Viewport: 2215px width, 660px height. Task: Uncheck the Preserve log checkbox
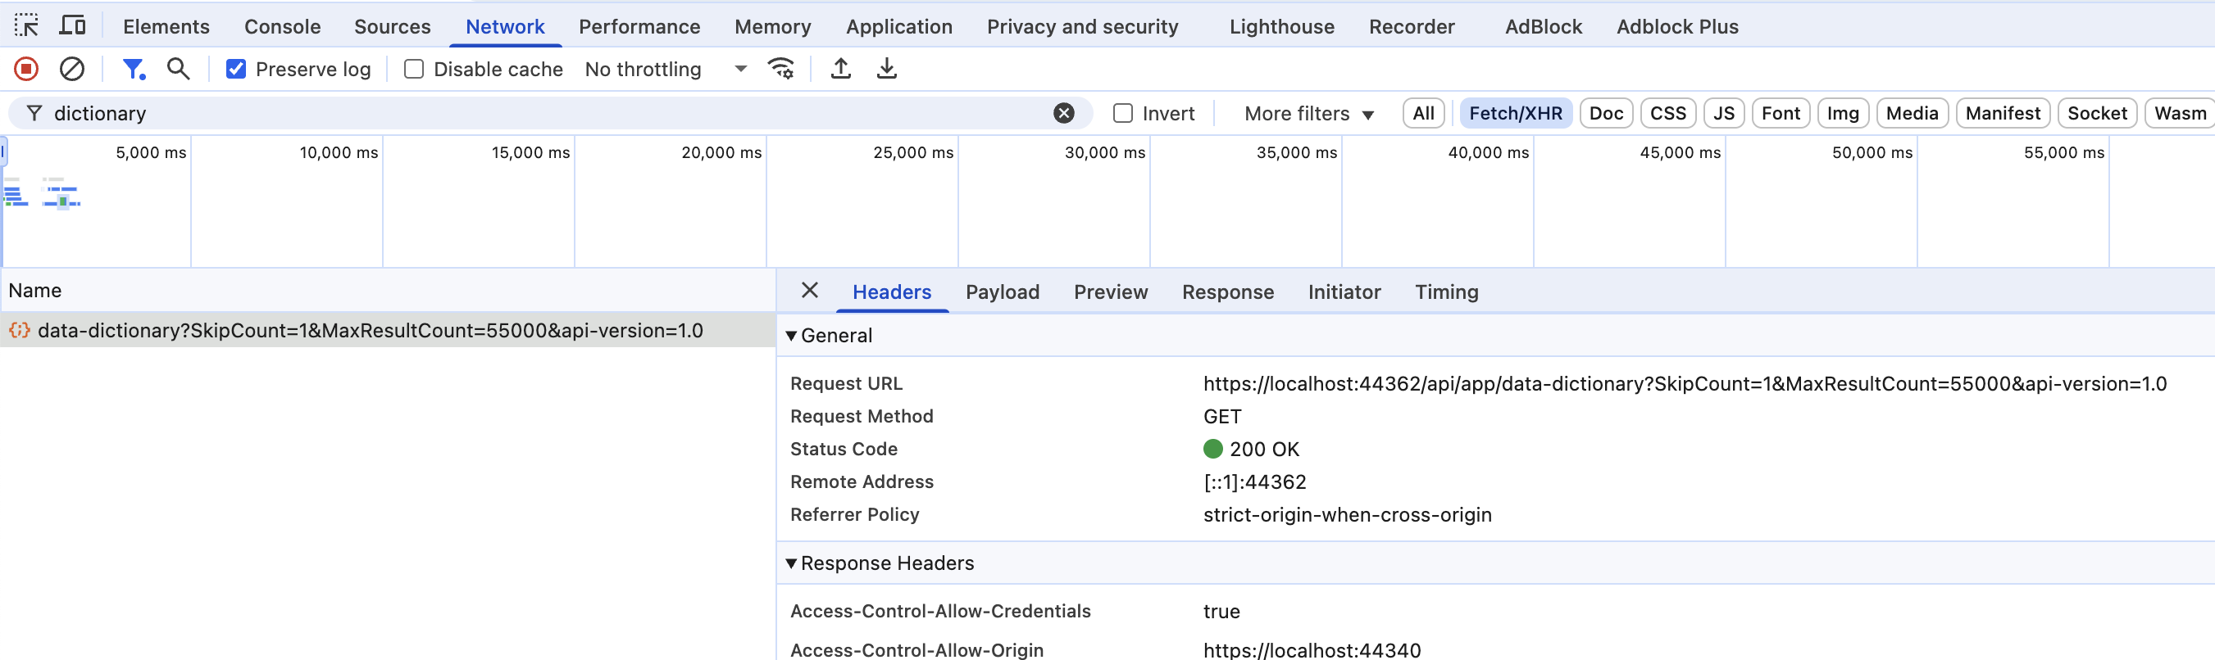pos(235,69)
